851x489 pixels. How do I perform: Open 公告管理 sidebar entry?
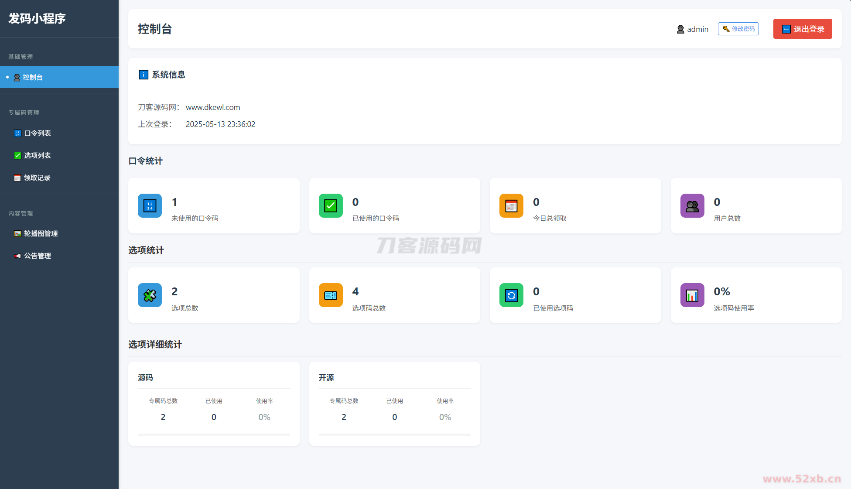(x=38, y=256)
